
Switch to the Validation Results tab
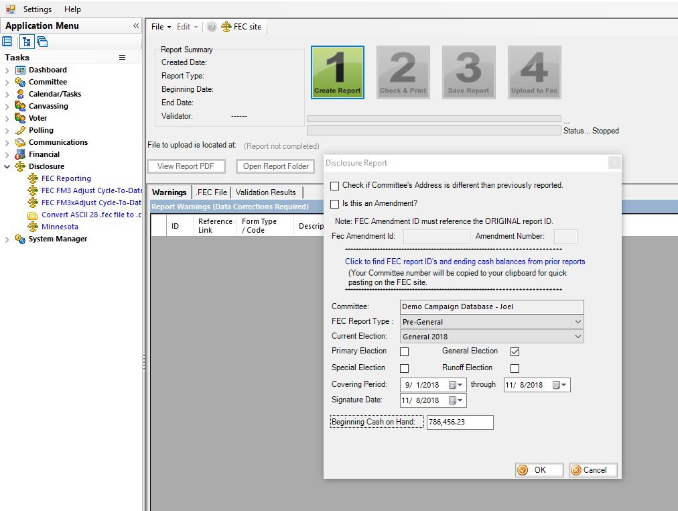265,192
